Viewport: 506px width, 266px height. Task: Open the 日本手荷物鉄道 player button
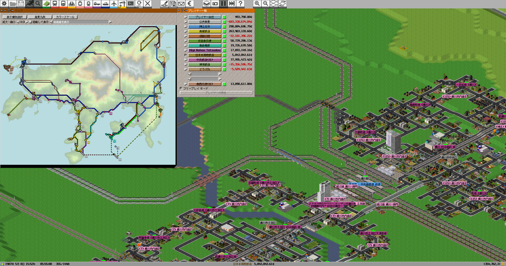pos(205,55)
